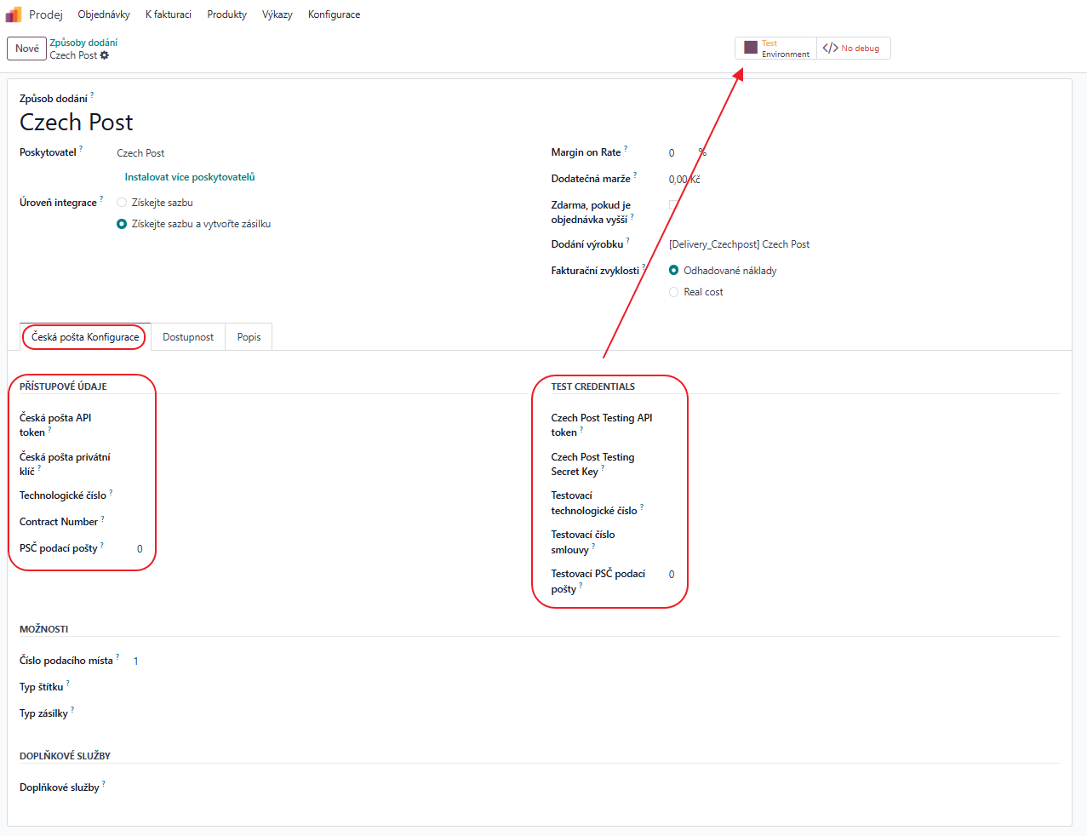Select Získejte sazbu radio option
This screenshot has width=1087, height=836.
point(122,203)
